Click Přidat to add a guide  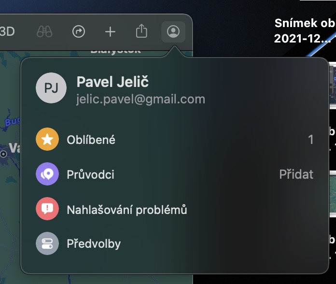click(296, 174)
